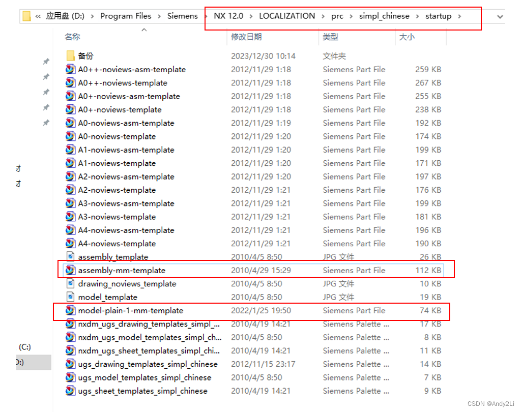
Task: Open the 备份 folder icon
Action: [x=70, y=55]
